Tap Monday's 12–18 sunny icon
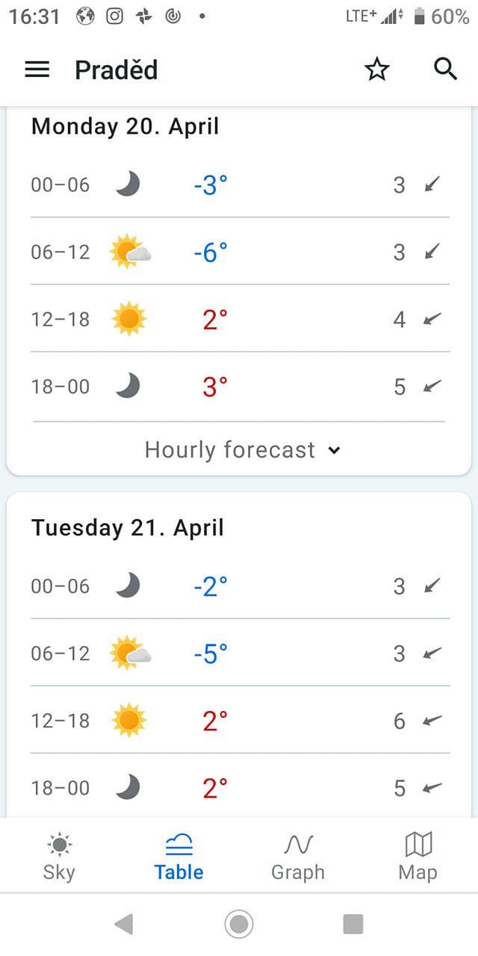The image size is (478, 956). click(x=128, y=319)
